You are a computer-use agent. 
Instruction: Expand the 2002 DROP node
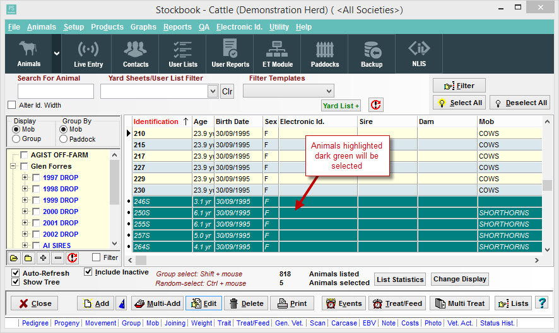(25, 234)
